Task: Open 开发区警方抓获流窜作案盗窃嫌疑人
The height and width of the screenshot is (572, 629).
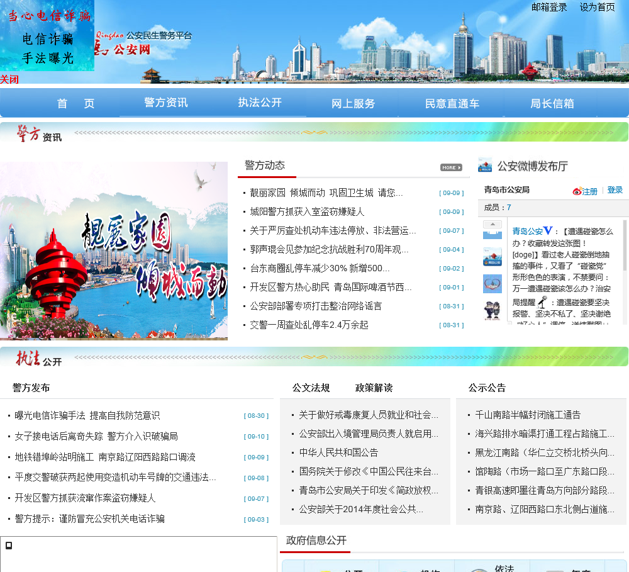Action: click(85, 498)
